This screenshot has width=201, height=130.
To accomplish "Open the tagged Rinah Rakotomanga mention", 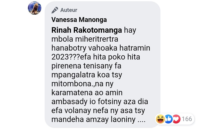I will [87, 30].
